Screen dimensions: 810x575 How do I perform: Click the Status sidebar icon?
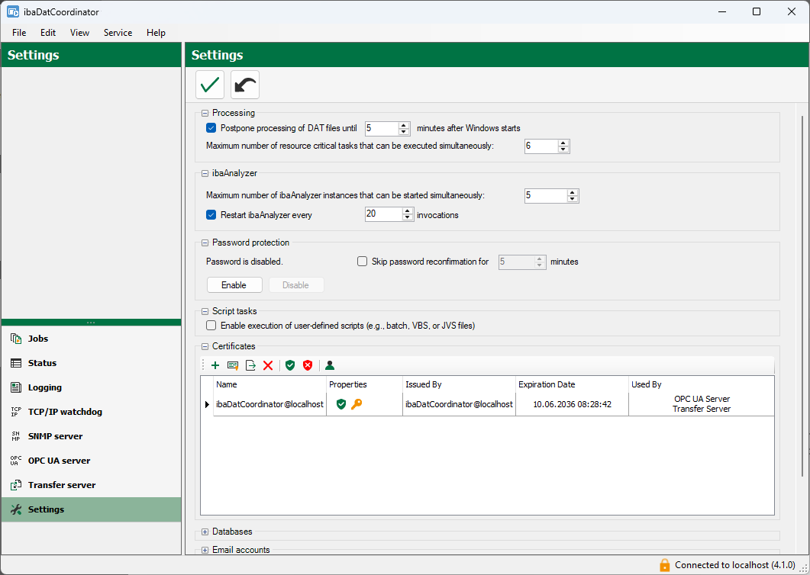[16, 363]
